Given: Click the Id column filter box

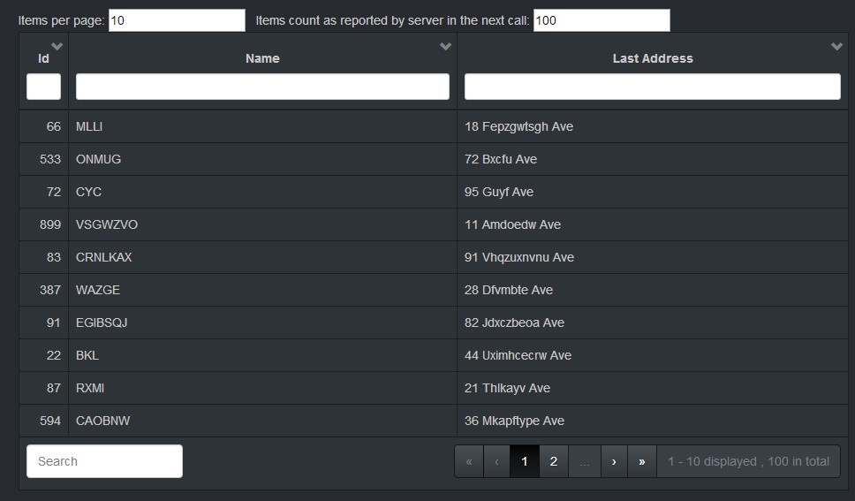Looking at the screenshot, I should point(44,87).
